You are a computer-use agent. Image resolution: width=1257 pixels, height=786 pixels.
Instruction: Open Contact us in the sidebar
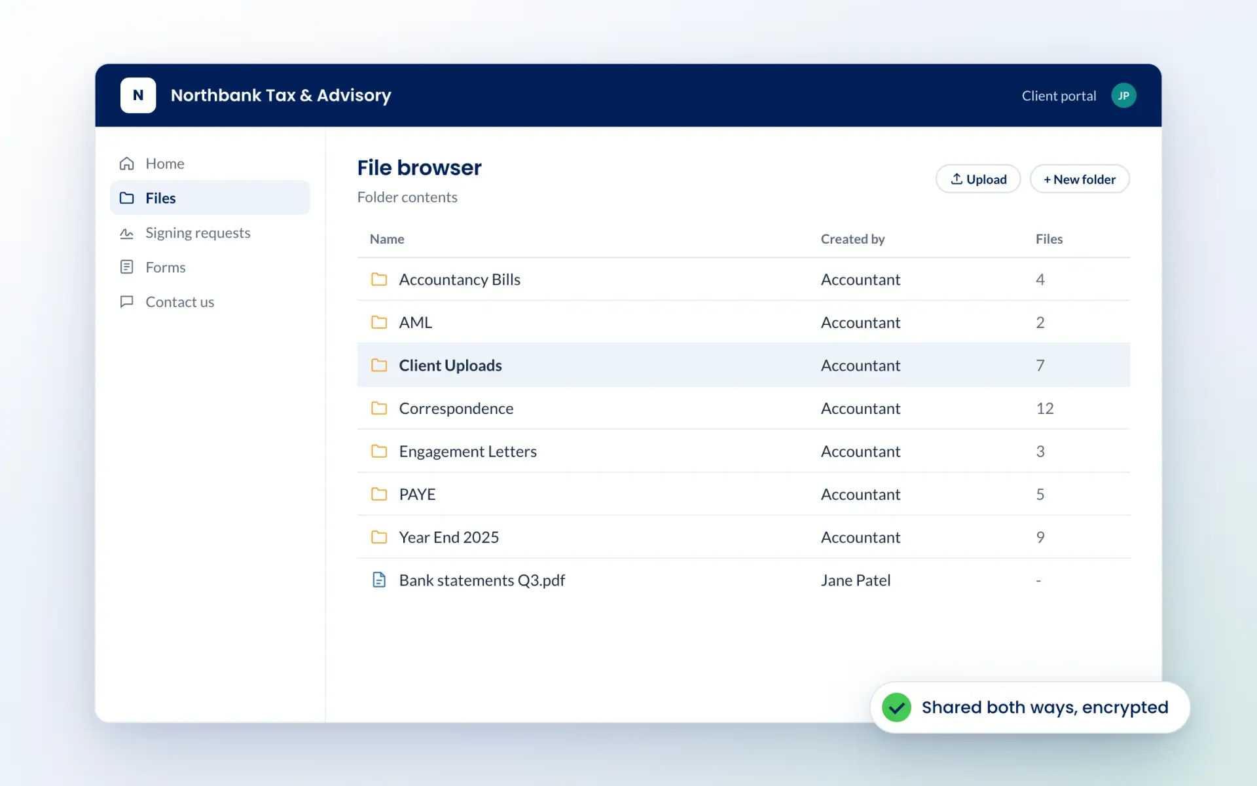click(x=210, y=301)
